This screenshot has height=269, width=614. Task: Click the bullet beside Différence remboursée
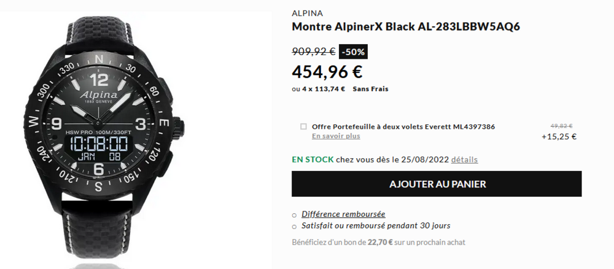(x=295, y=215)
